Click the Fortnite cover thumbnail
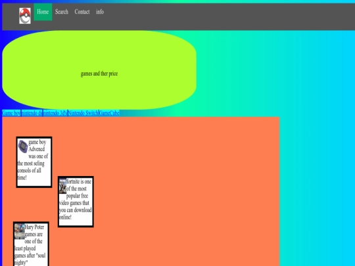This screenshot has height=266, width=355. click(62, 186)
